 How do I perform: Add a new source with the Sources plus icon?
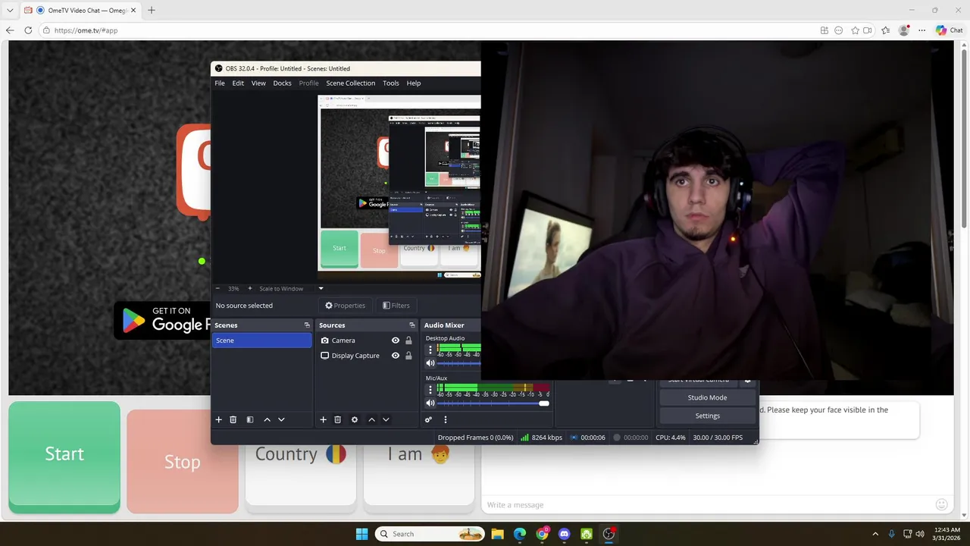(323, 419)
